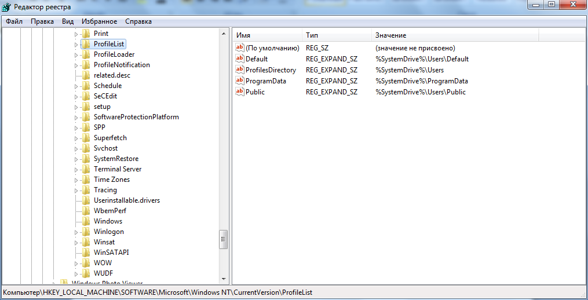588x300 pixels.
Task: Open the Справка menu
Action: (x=138, y=21)
